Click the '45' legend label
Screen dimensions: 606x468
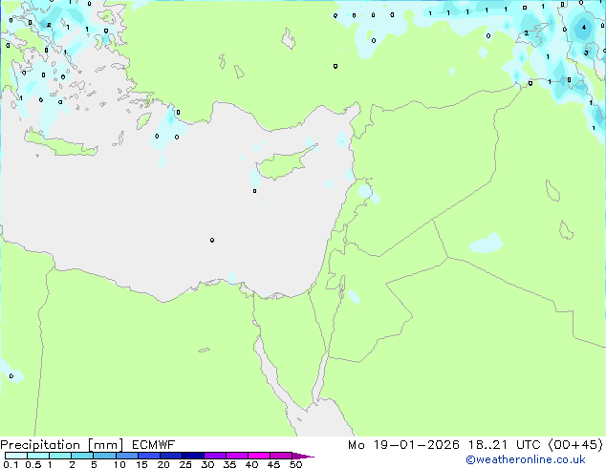[x=273, y=464]
